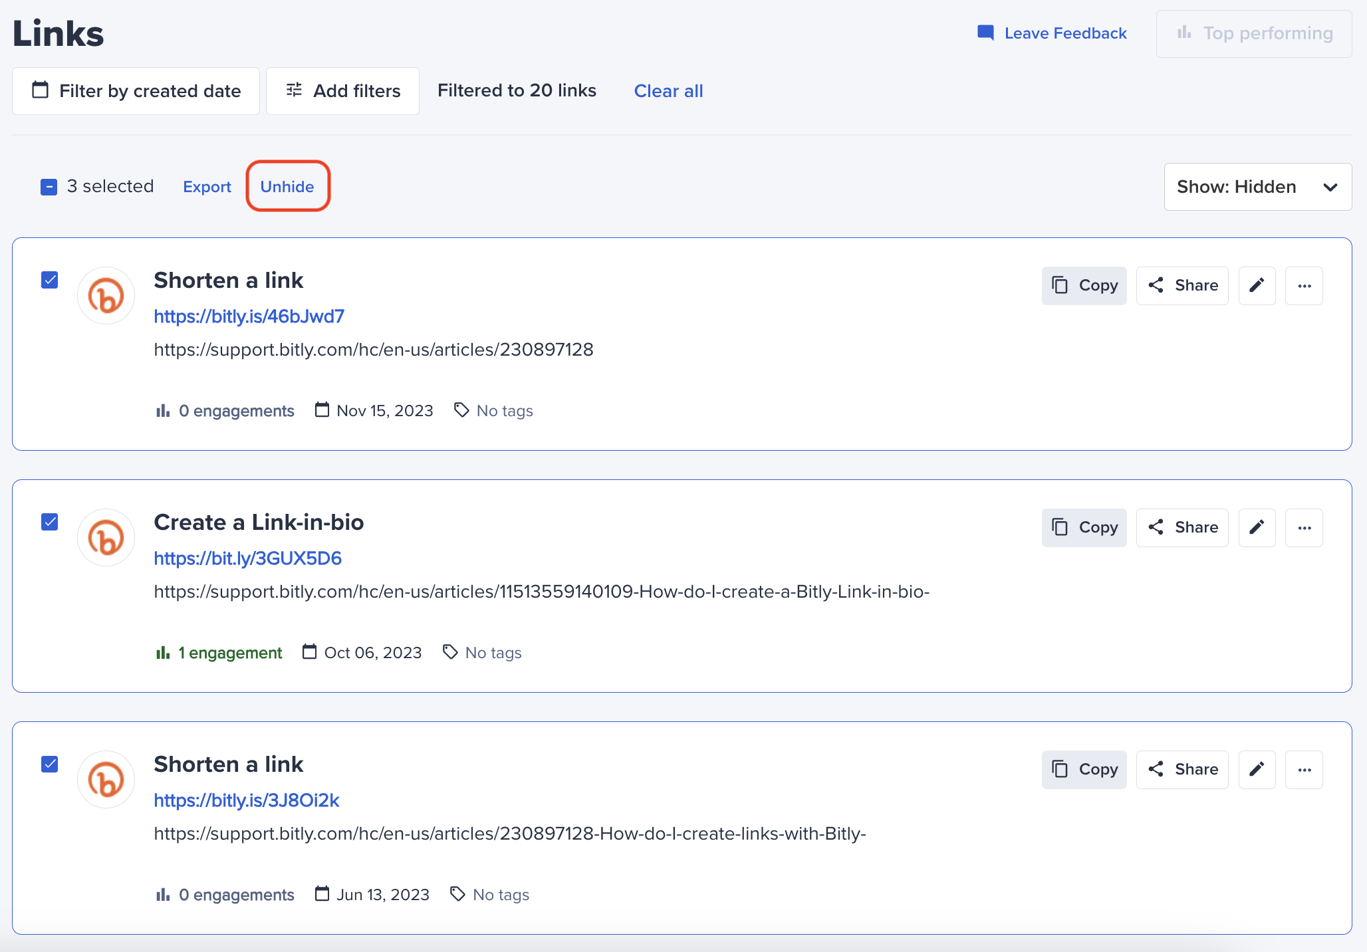Click the Filtered to 20 links text
The width and height of the screenshot is (1367, 952).
(517, 90)
